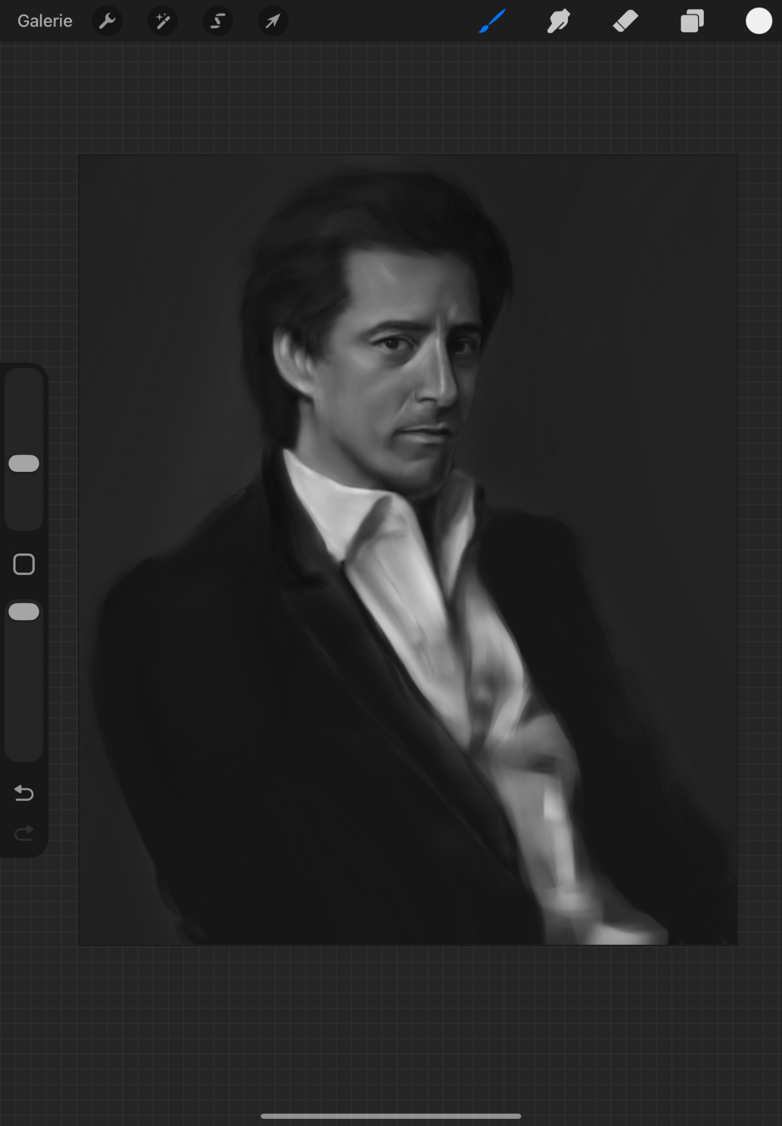Click the brush size slider handle
Image resolution: width=782 pixels, height=1126 pixels.
point(24,463)
